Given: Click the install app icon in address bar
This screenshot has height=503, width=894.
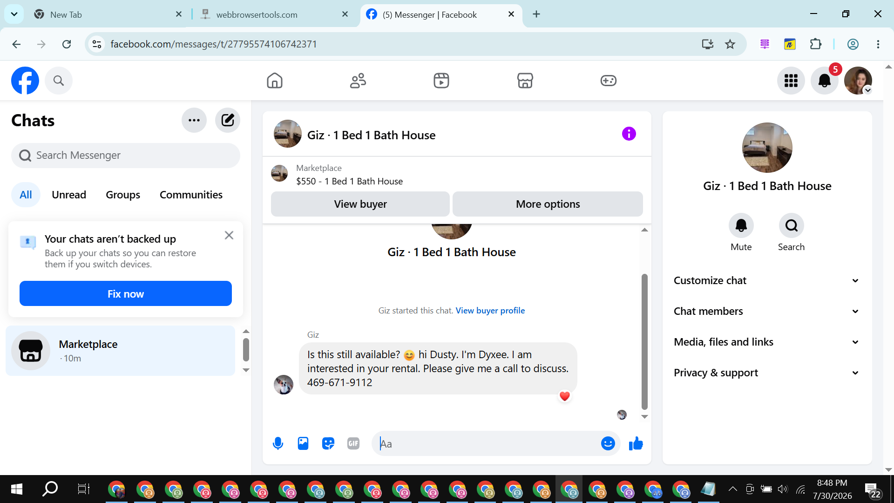Looking at the screenshot, I should (708, 44).
